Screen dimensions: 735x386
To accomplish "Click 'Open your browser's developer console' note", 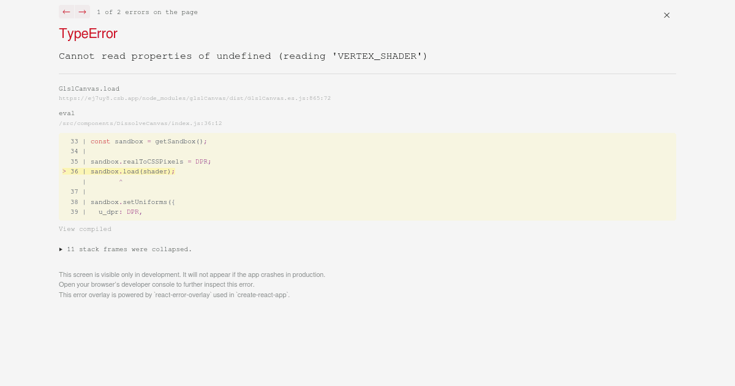I will (x=156, y=284).
